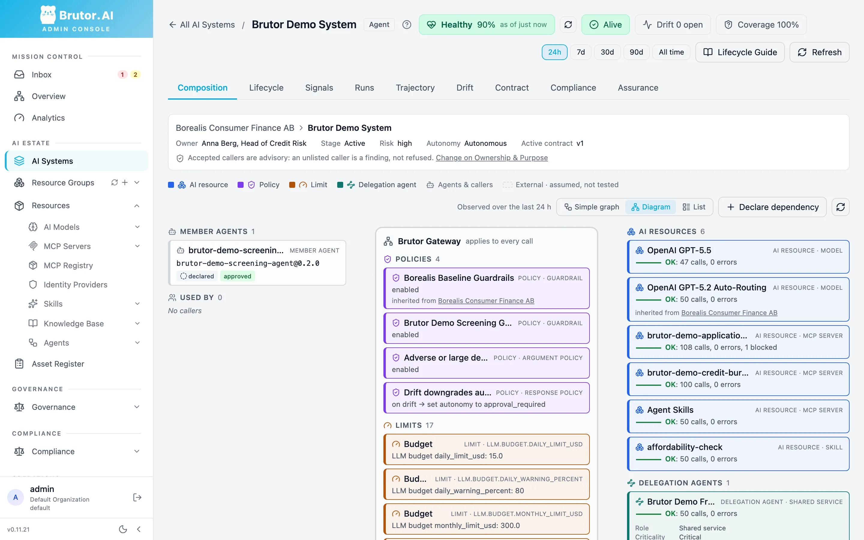Open Overview in sidebar
864x540 pixels.
point(76,96)
